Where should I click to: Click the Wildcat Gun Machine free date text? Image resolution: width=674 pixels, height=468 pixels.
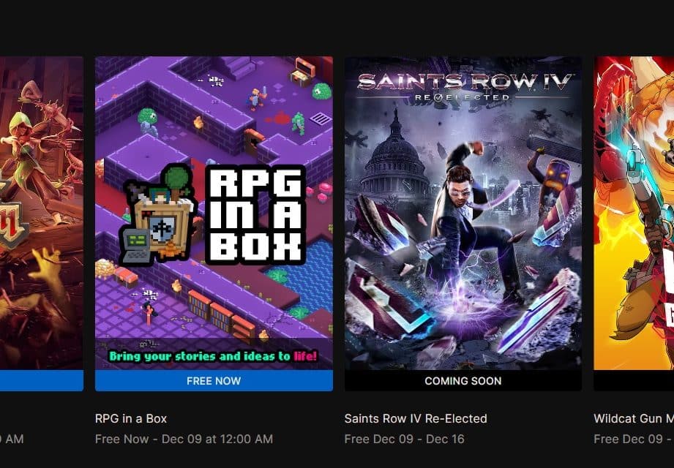click(634, 439)
